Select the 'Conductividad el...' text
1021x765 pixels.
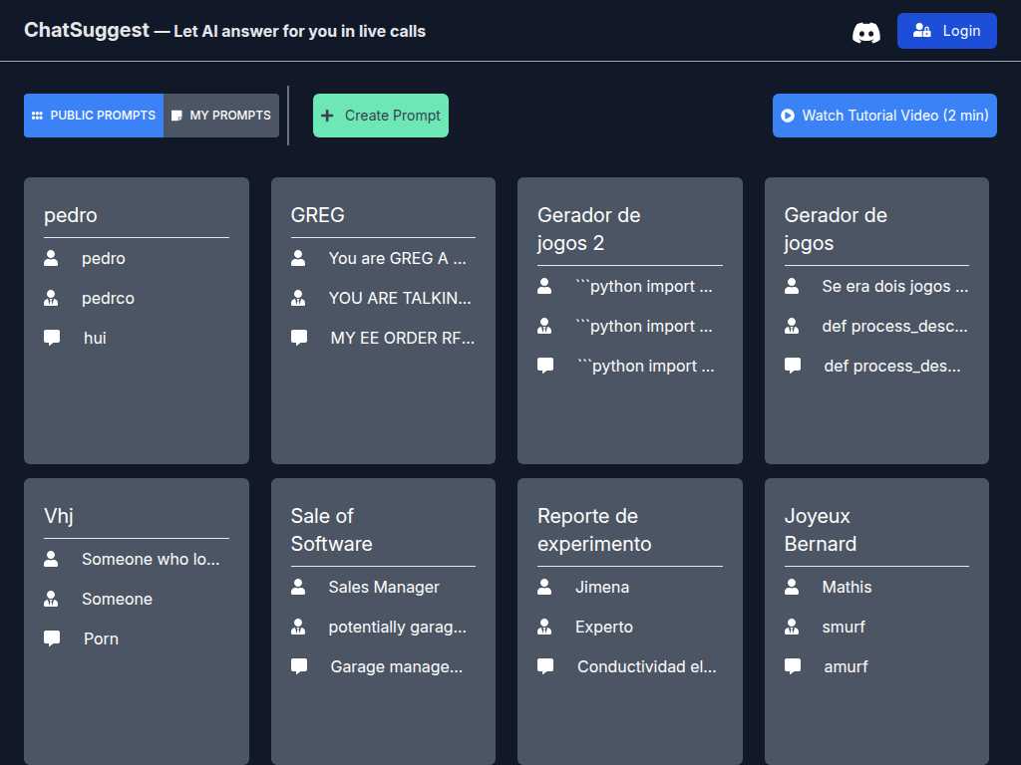point(646,666)
